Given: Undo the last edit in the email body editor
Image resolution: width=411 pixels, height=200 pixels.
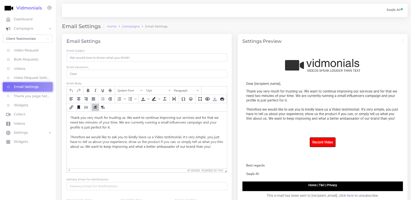Looking at the screenshot, I should click(x=71, y=90).
